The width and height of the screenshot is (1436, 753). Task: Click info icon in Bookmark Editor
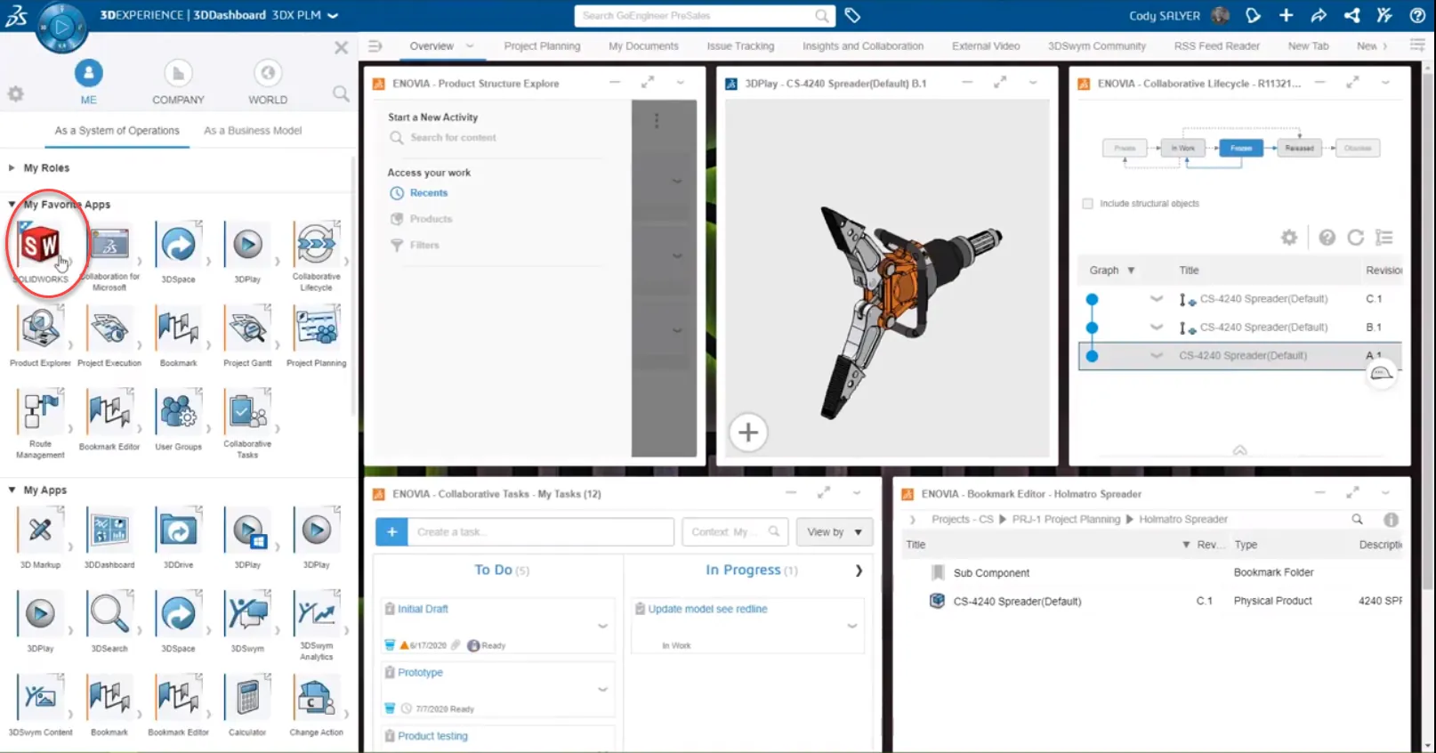coord(1391,520)
